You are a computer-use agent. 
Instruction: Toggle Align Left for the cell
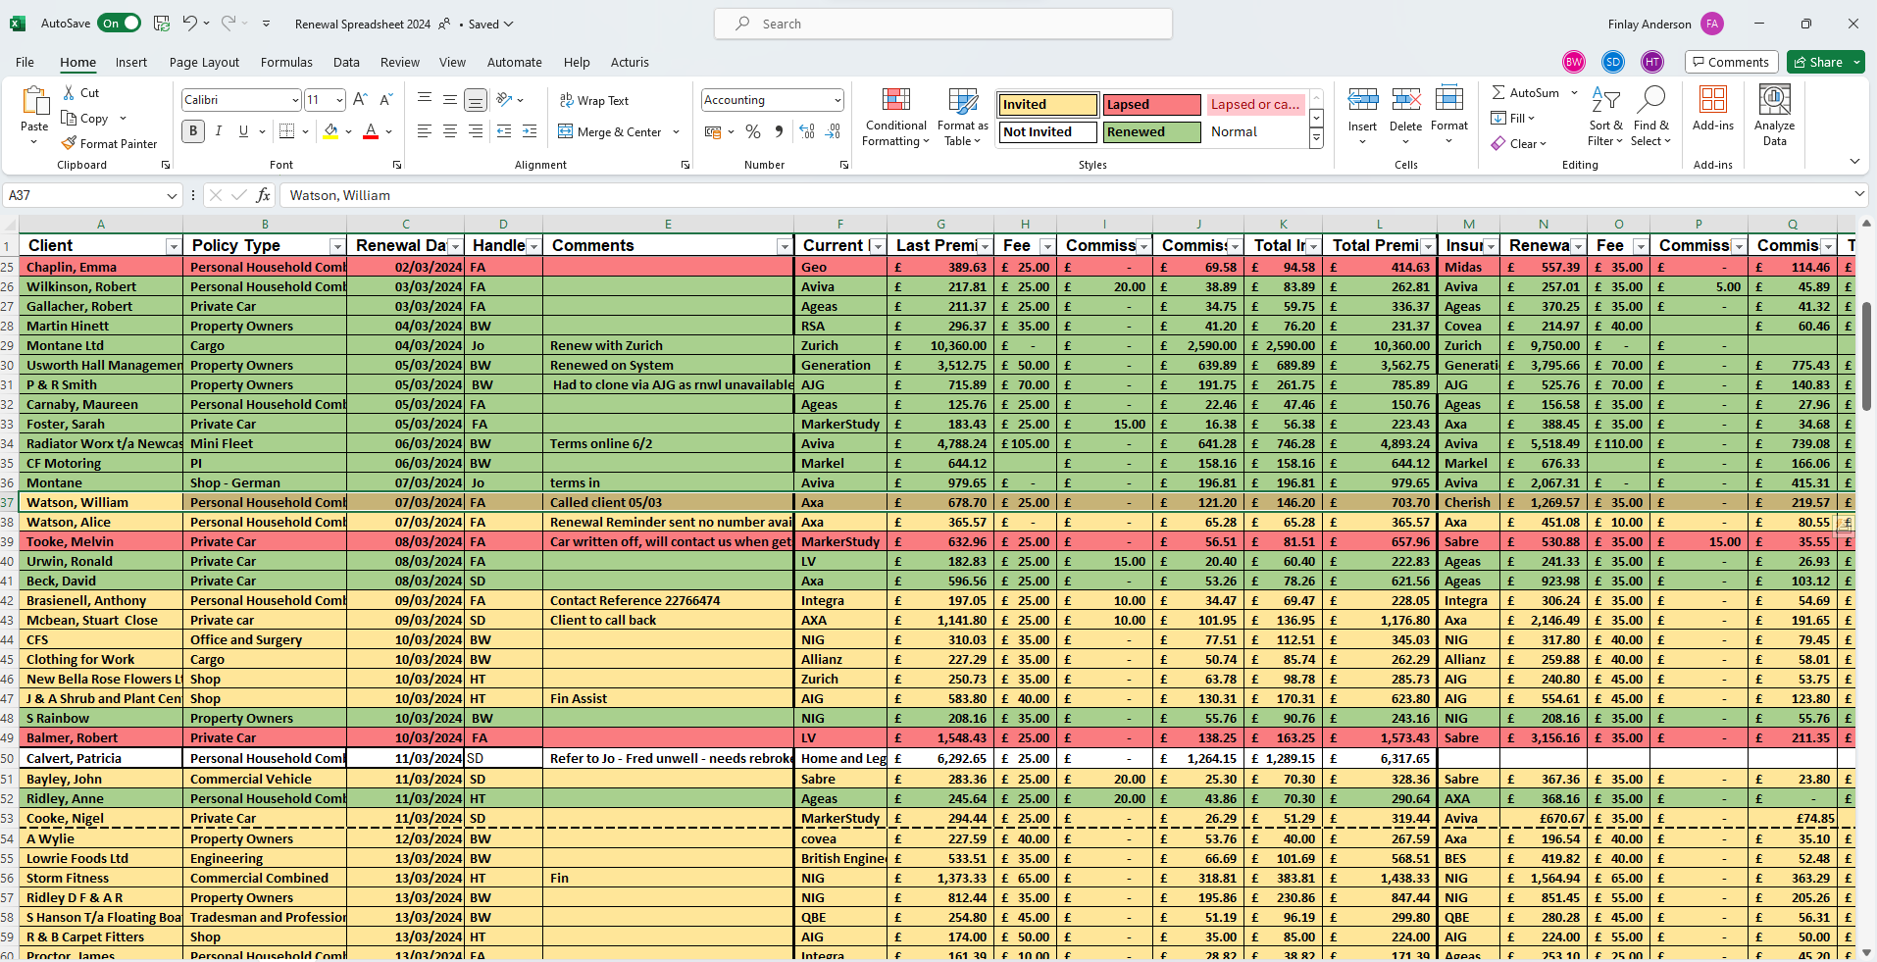click(425, 131)
